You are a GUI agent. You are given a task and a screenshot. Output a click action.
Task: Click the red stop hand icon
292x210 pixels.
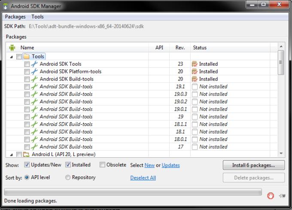tap(271, 196)
